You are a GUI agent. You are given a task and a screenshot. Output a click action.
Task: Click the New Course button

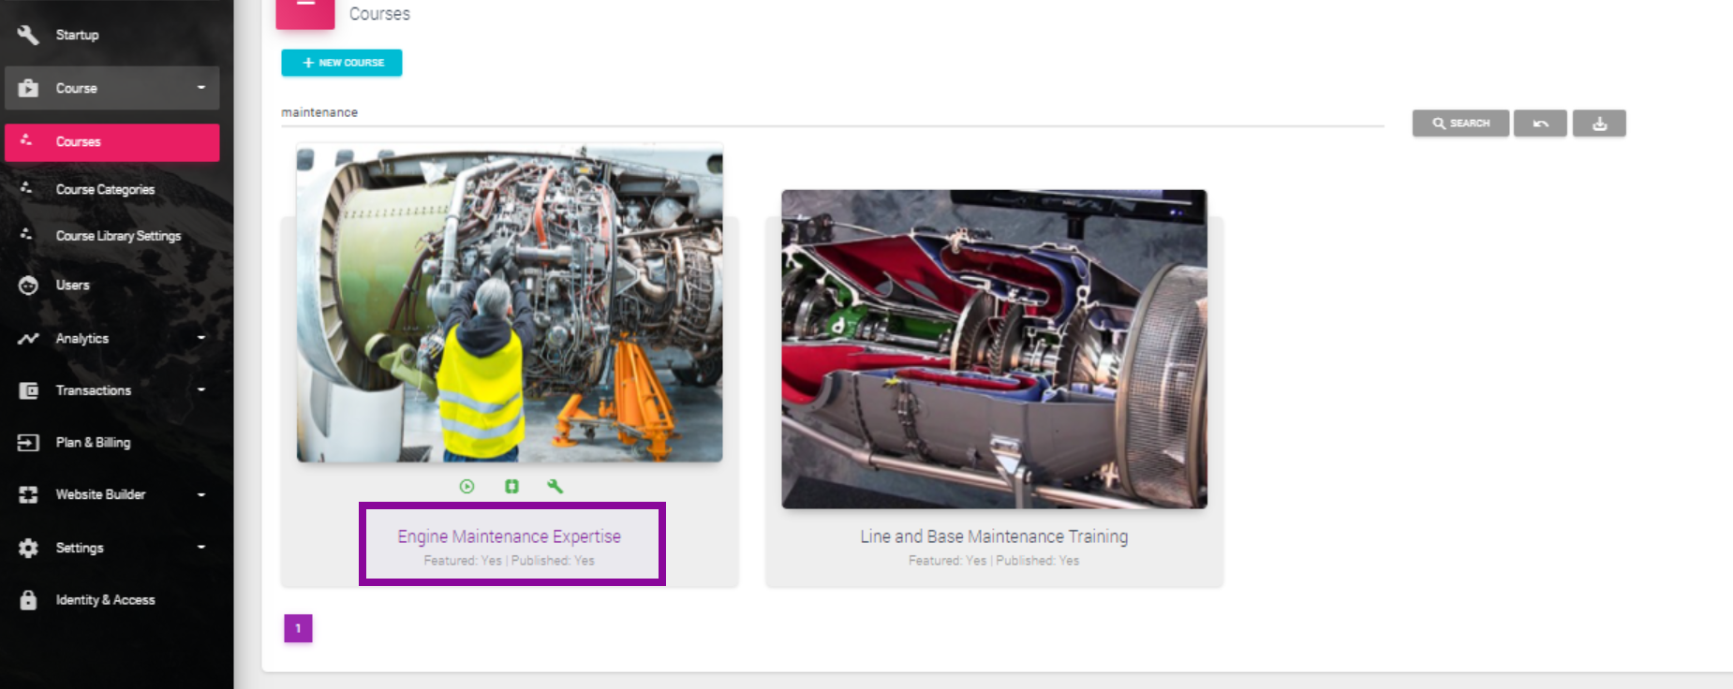click(342, 63)
